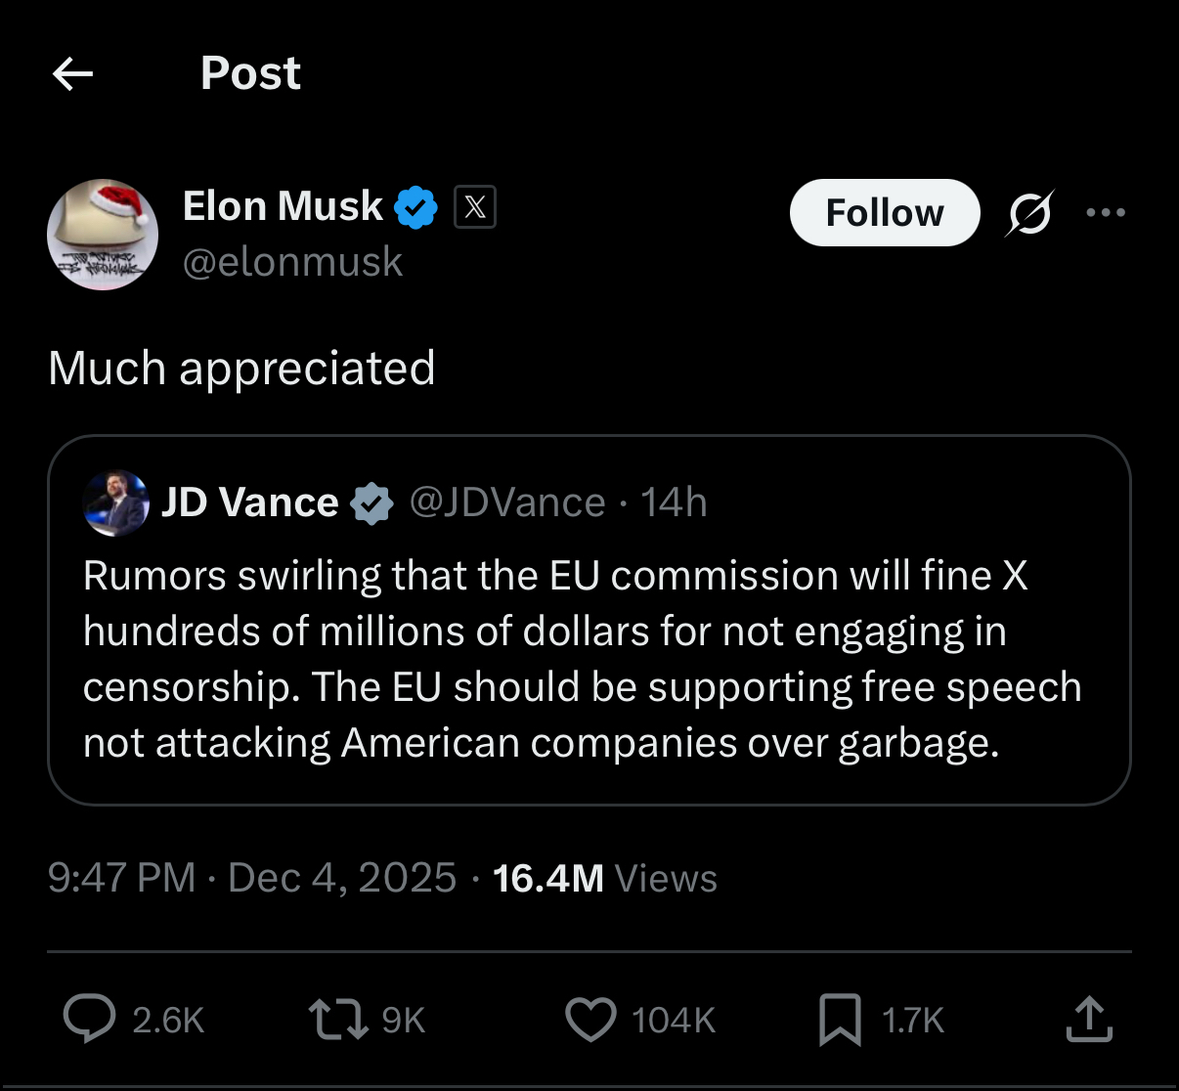
Task: Share the post via share icon
Action: (x=1088, y=1019)
